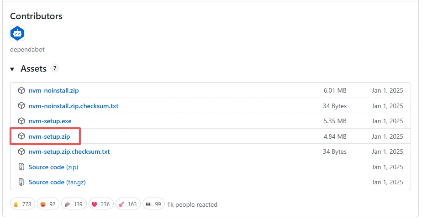Download Source code (zip)
Image resolution: width=422 pixels, height=219 pixels.
[x=53, y=167]
